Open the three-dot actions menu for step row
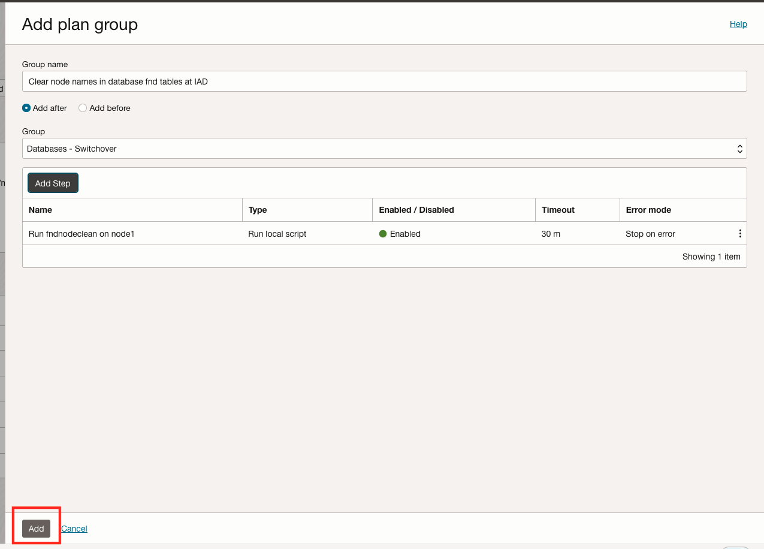764x549 pixels. tap(740, 234)
